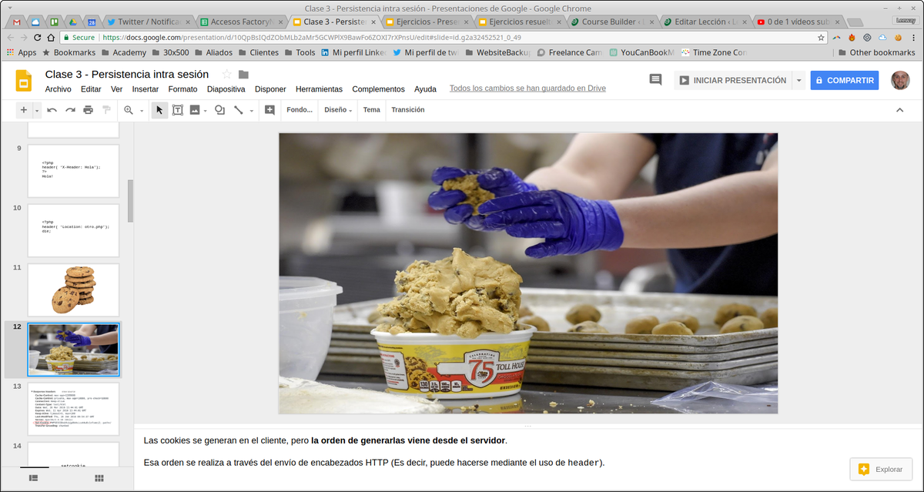Click 'Todos los cambios se han guardado' link
The image size is (924, 492).
[x=527, y=89]
